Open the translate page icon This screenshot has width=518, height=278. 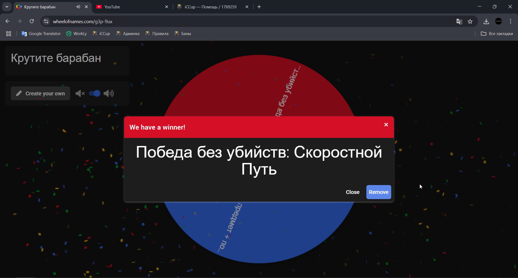tap(459, 21)
